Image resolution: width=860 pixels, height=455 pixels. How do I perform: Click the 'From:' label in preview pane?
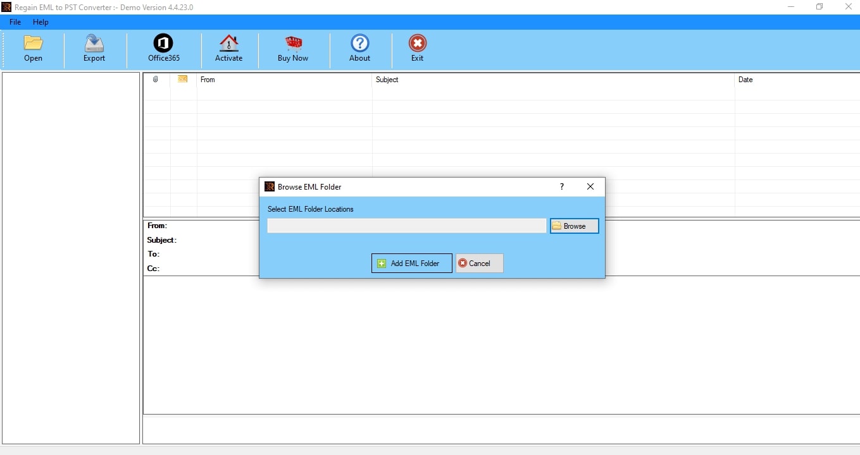(157, 226)
